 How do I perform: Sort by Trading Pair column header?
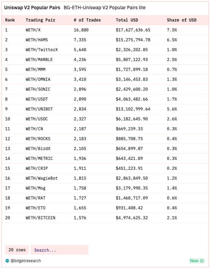pos(40,20)
